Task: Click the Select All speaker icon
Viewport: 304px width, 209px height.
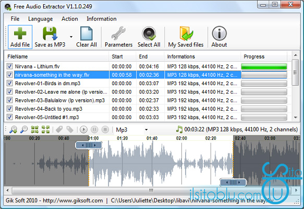Action: [149, 33]
